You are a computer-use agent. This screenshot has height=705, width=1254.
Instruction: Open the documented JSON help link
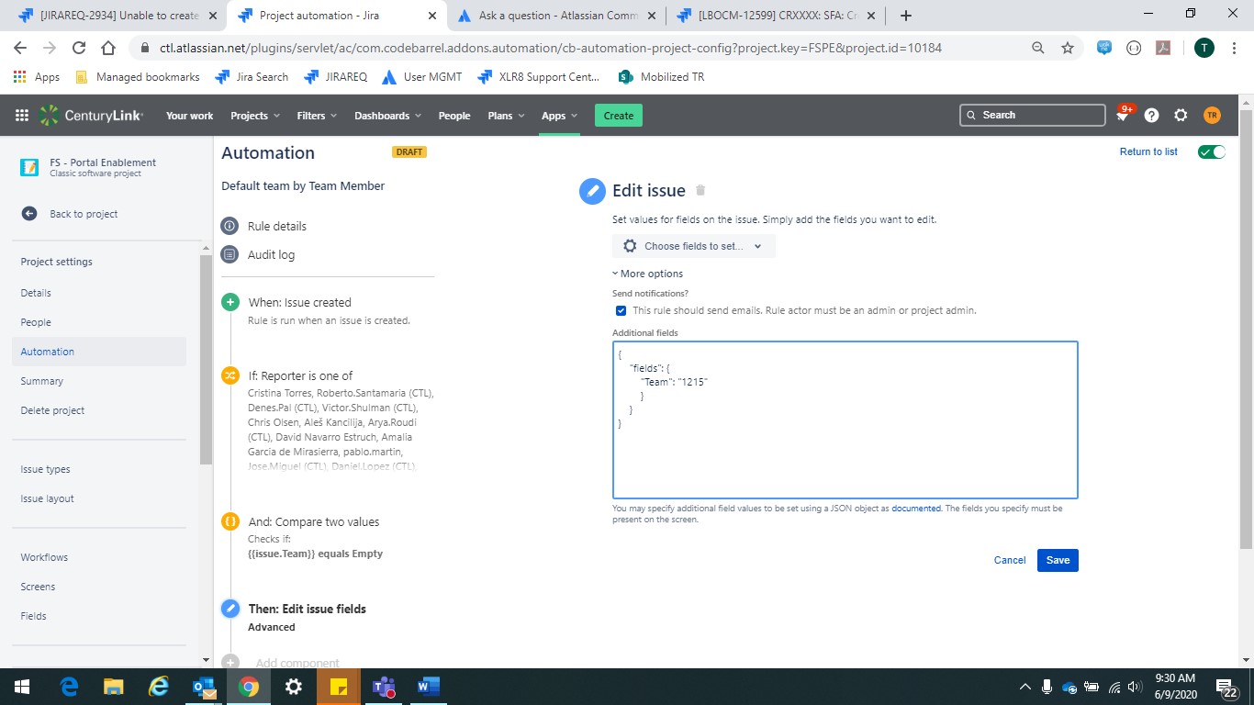coord(916,508)
